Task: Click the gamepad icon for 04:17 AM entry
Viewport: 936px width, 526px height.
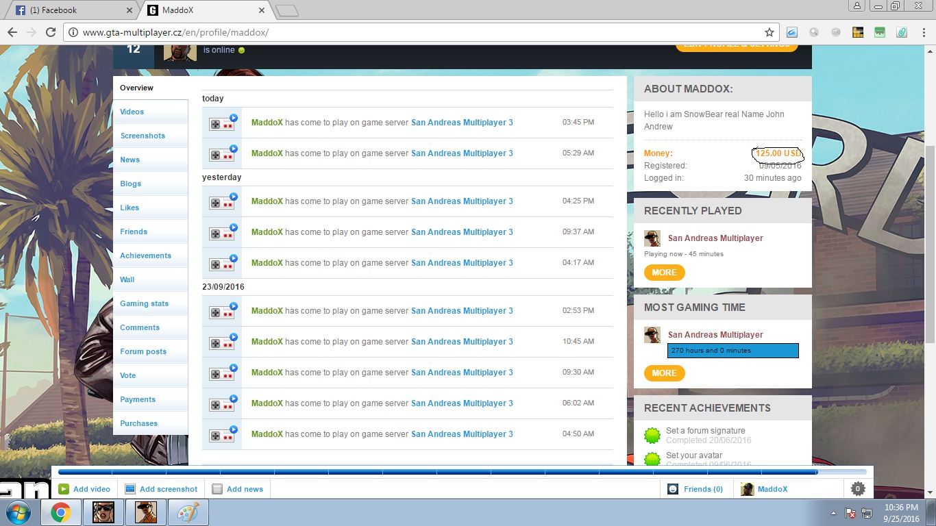Action: pos(223,263)
